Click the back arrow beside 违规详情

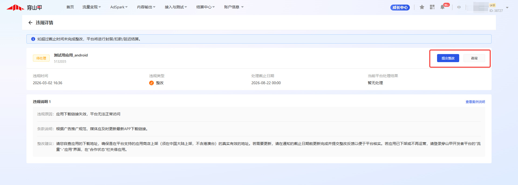pos(30,23)
